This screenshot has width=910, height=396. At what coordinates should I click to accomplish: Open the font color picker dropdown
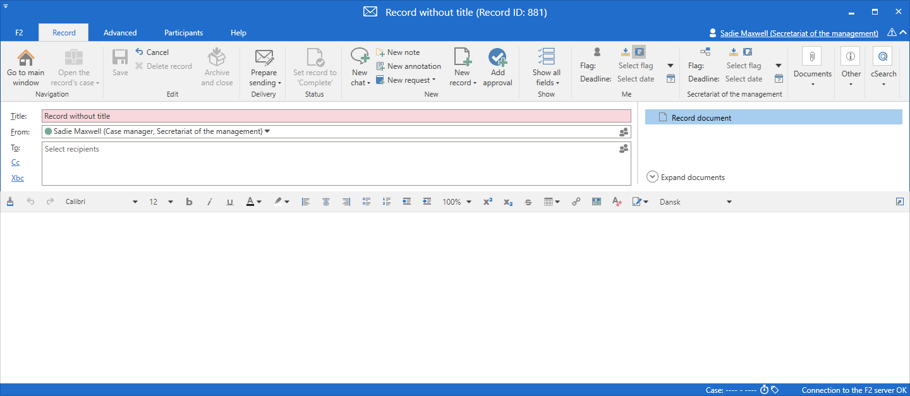(x=259, y=202)
